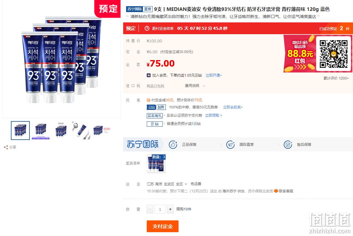Click the shield after-sales guarantee icon

[x=288, y=145]
